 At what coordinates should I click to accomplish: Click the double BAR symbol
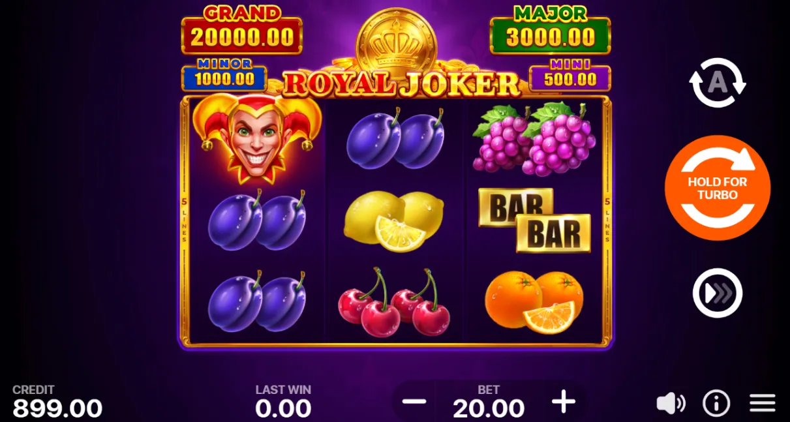click(x=534, y=220)
